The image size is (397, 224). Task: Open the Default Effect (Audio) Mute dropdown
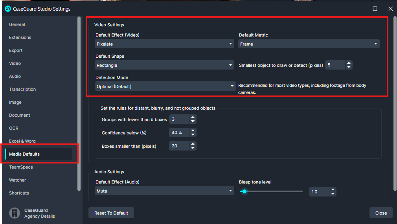coord(164,191)
